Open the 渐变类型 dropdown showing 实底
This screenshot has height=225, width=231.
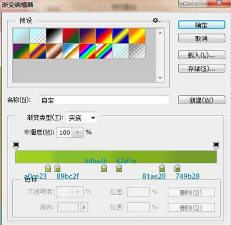click(82, 117)
